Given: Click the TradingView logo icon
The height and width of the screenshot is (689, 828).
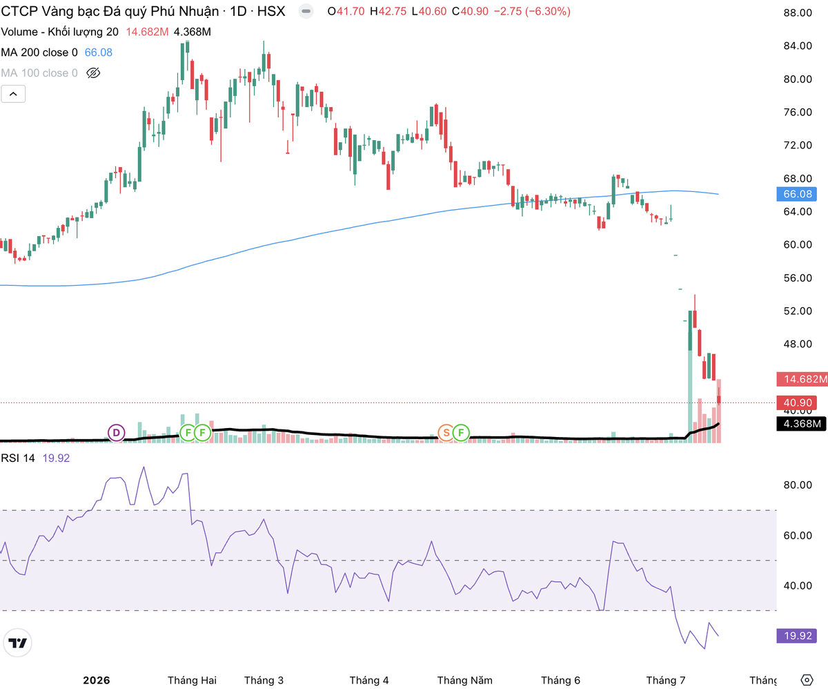Looking at the screenshot, I should [x=18, y=643].
